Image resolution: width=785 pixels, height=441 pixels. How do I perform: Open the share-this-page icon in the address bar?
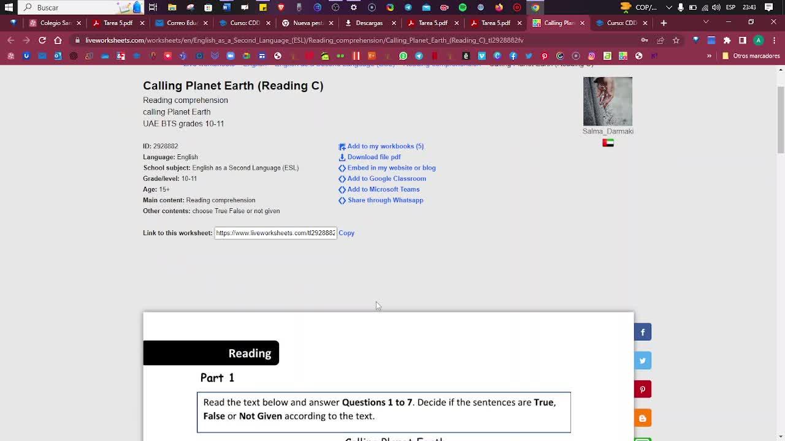coord(660,40)
